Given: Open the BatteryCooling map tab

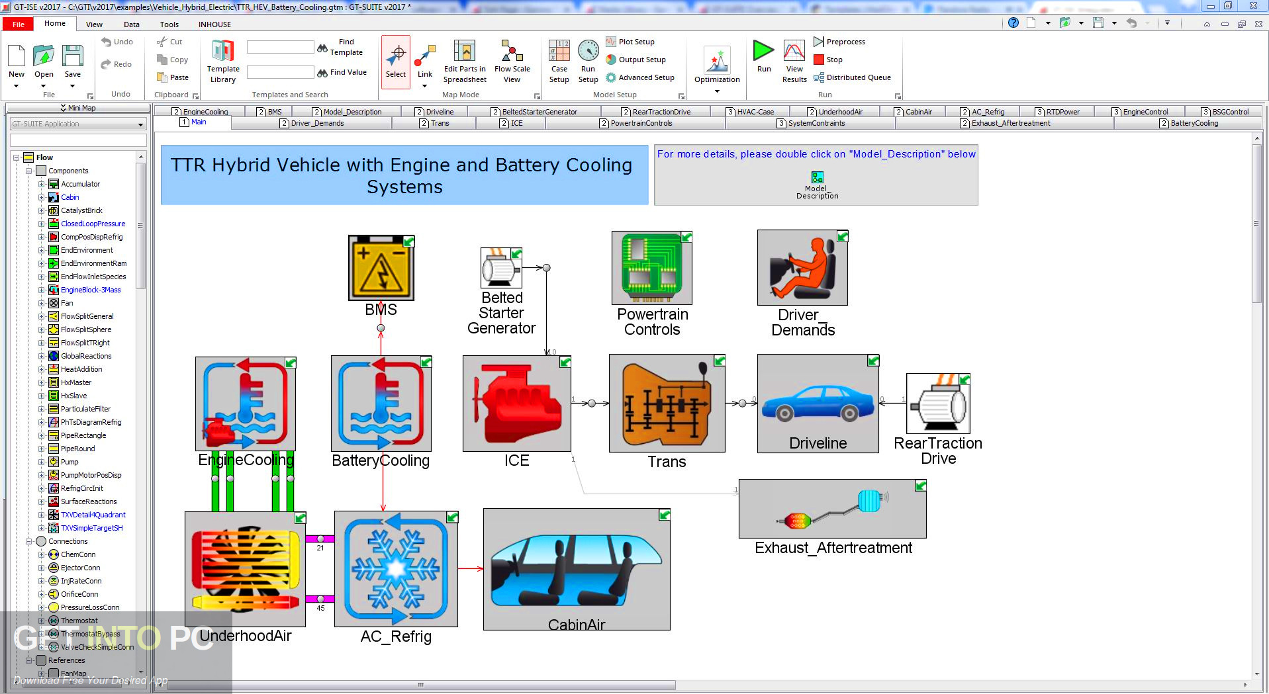Looking at the screenshot, I should tap(1188, 123).
